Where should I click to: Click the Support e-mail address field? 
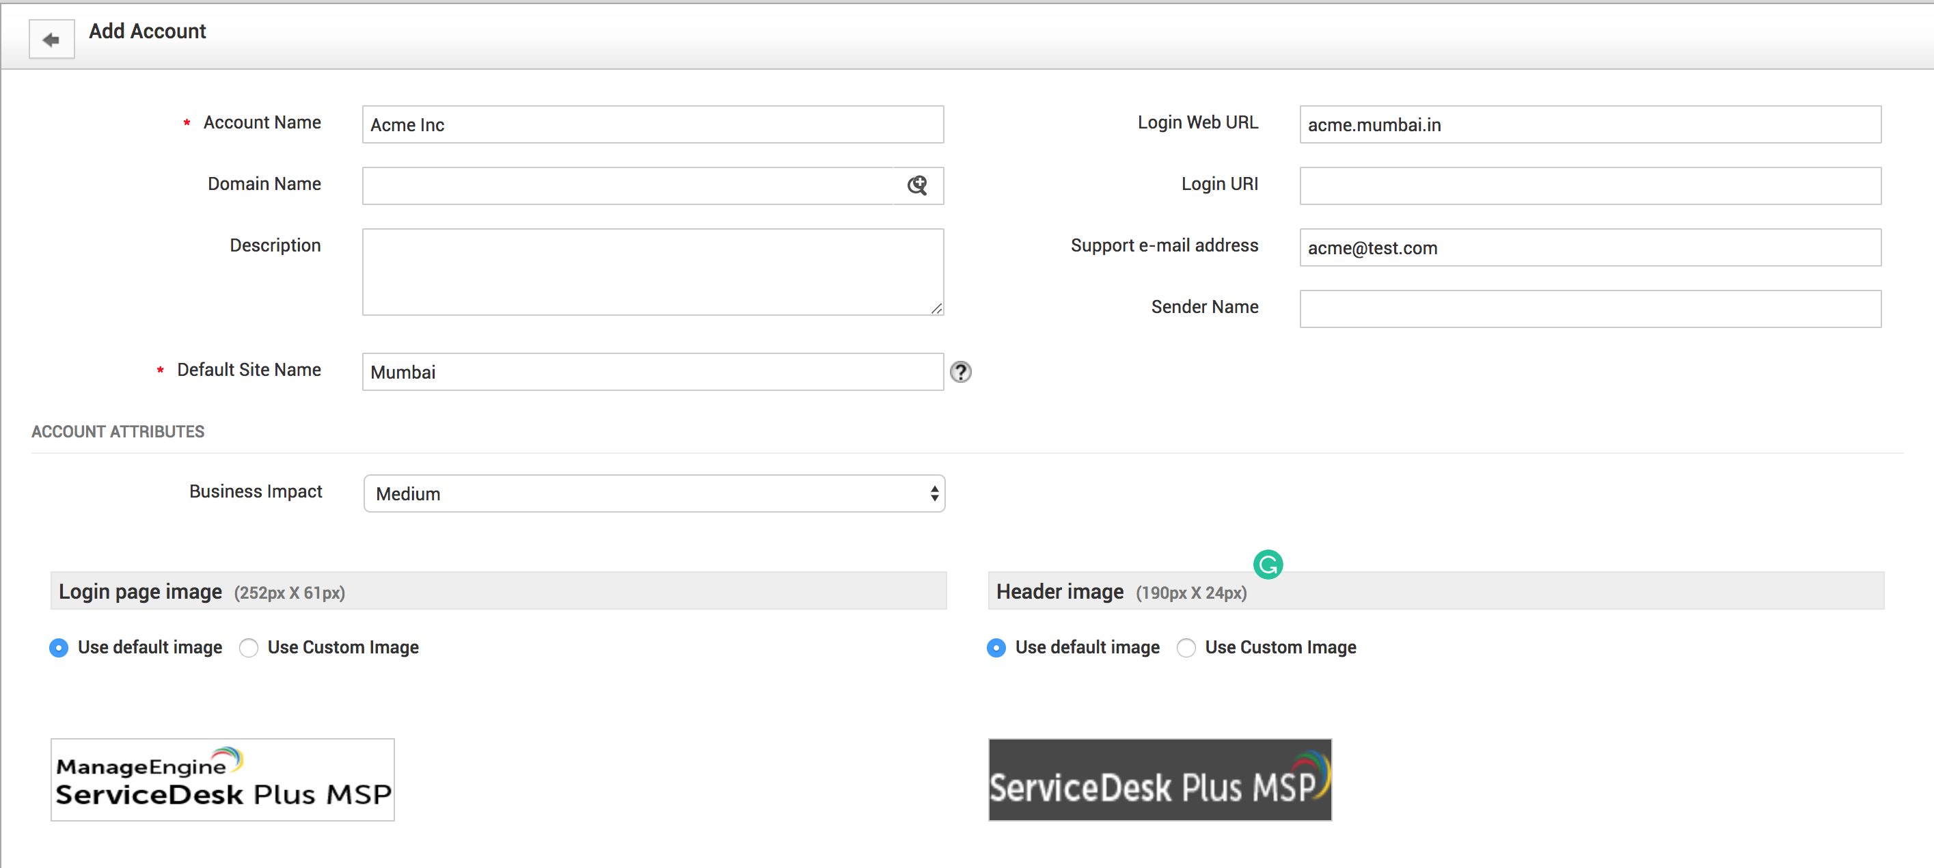click(1590, 248)
